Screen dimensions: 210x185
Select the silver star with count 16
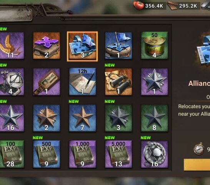(12, 118)
